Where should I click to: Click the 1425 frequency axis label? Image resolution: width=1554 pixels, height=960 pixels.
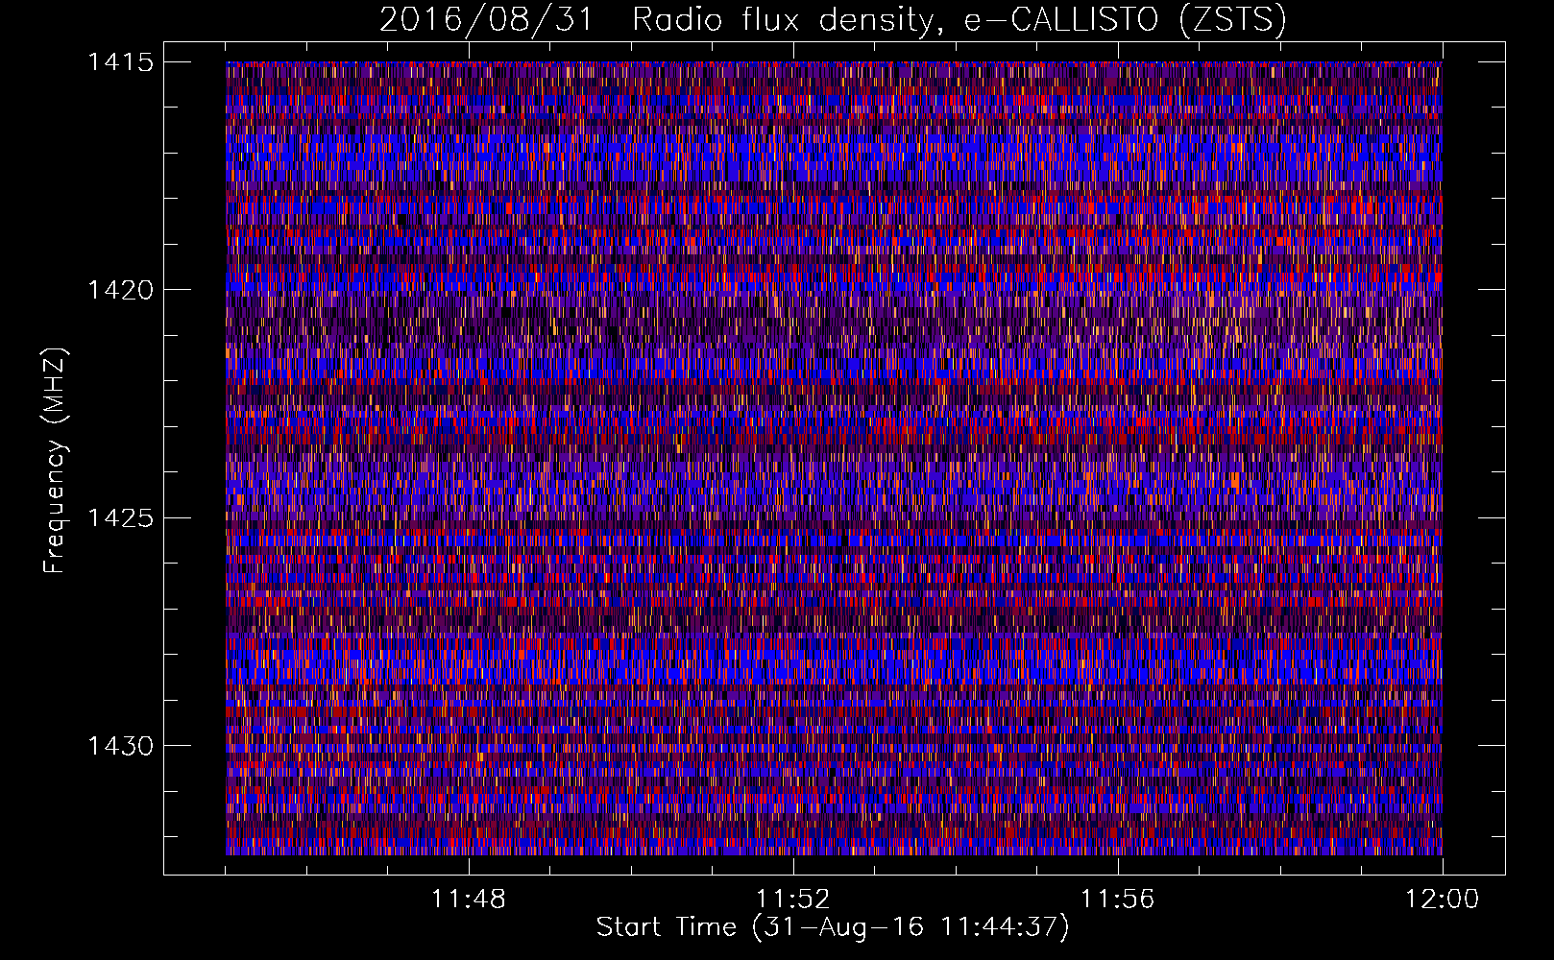point(120,518)
